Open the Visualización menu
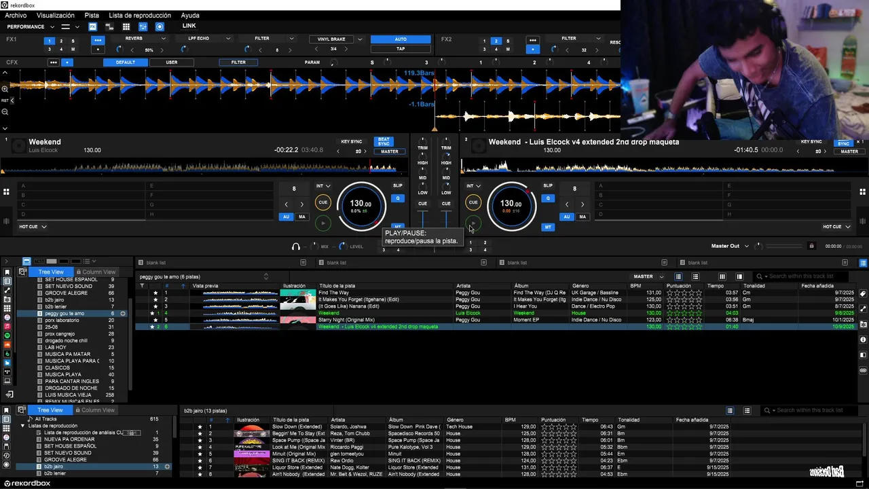Image resolution: width=869 pixels, height=489 pixels. point(56,16)
